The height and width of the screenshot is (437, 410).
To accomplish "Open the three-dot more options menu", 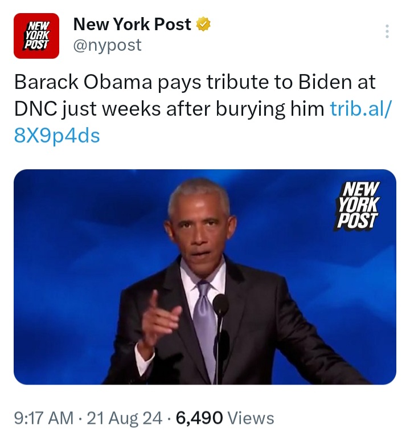I will tap(387, 31).
